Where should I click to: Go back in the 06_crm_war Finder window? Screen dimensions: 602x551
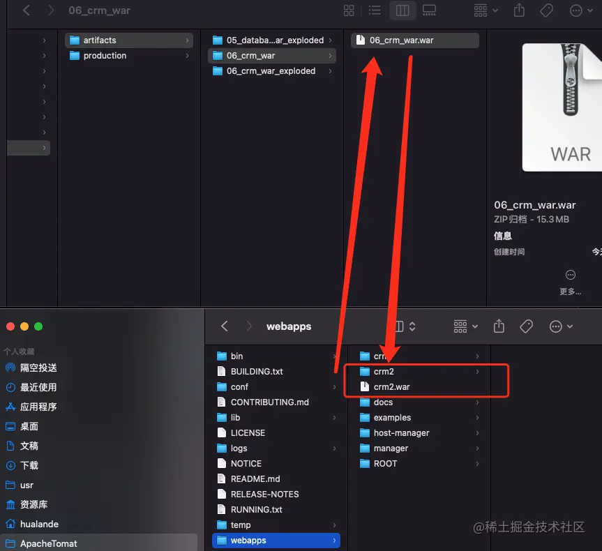click(26, 10)
